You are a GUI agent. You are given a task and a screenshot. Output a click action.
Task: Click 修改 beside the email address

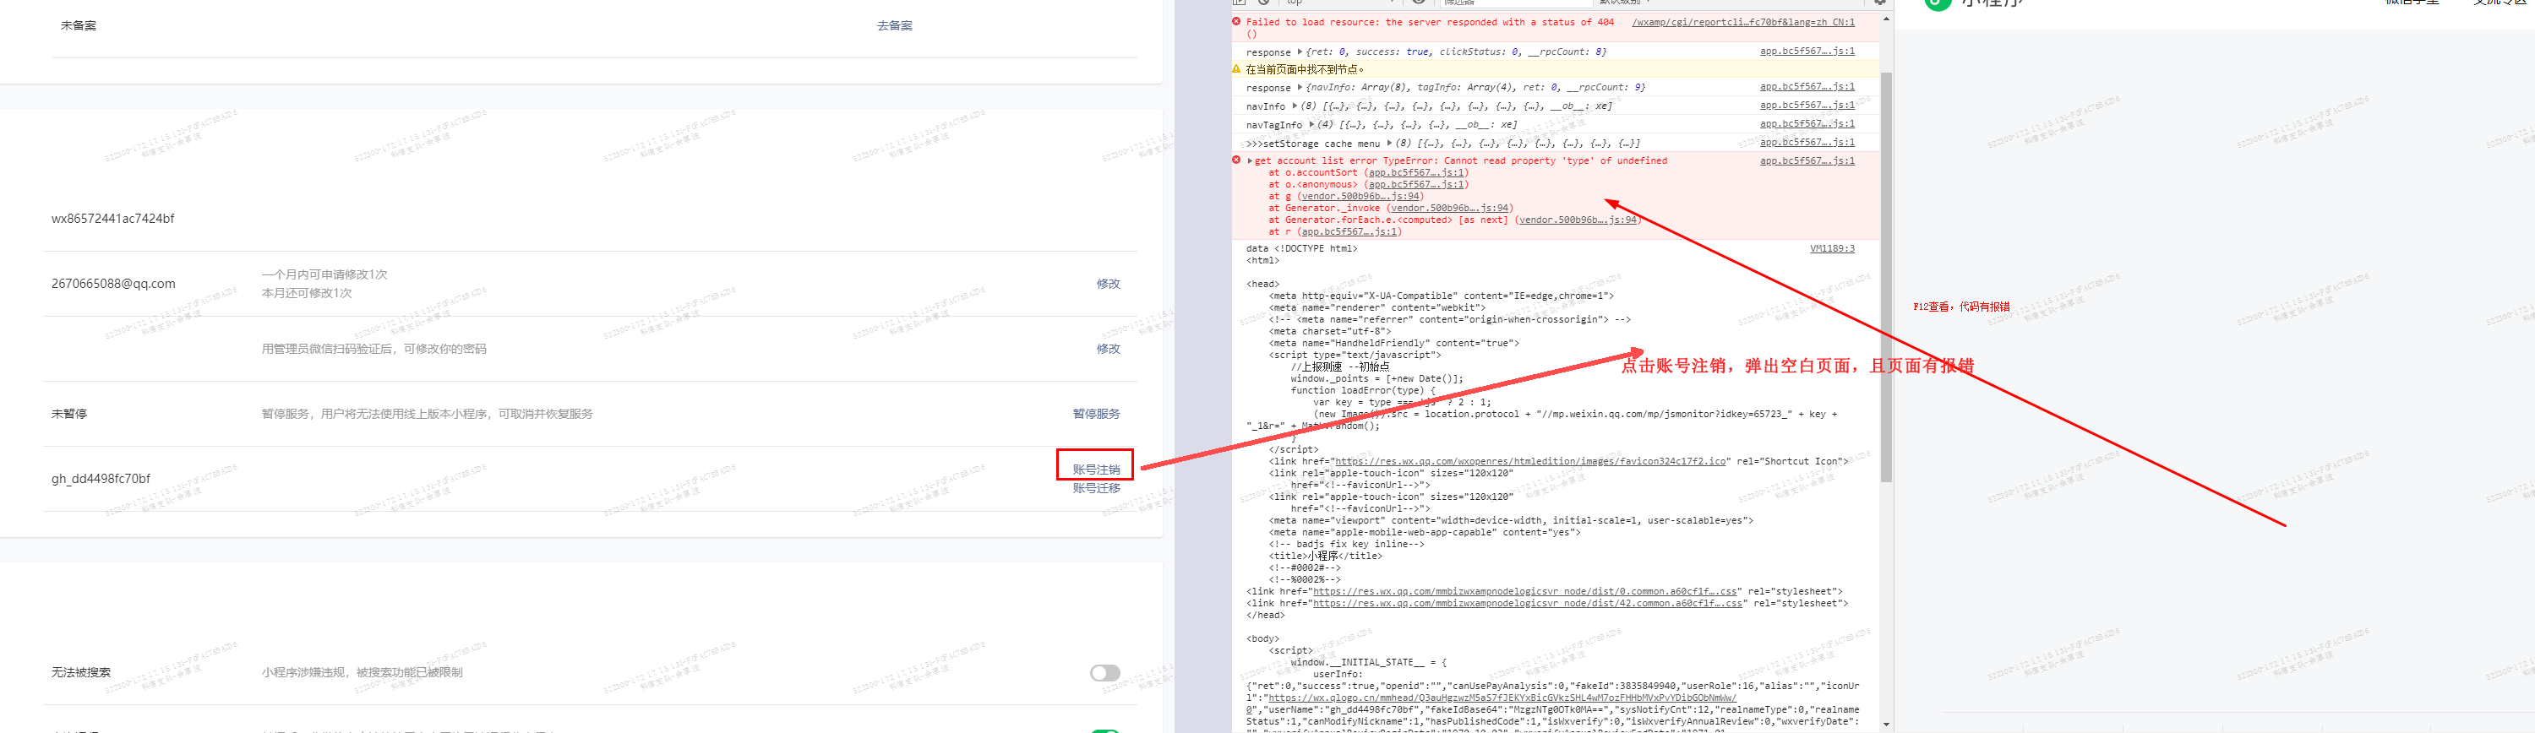pyautogui.click(x=1108, y=284)
